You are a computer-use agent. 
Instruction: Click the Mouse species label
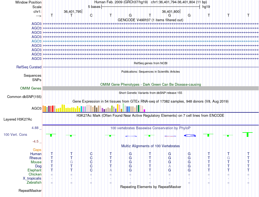pyautogui.click(x=36, y=162)
